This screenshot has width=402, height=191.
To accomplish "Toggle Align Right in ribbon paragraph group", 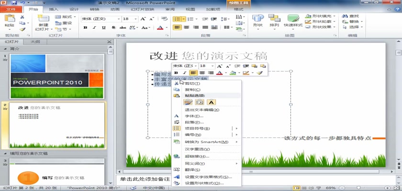I will pyautogui.click(x=196, y=27).
